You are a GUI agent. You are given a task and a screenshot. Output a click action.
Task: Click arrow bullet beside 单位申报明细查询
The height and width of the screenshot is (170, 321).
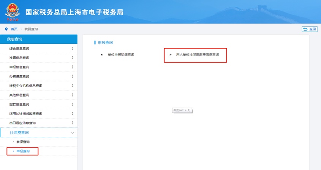(102, 54)
